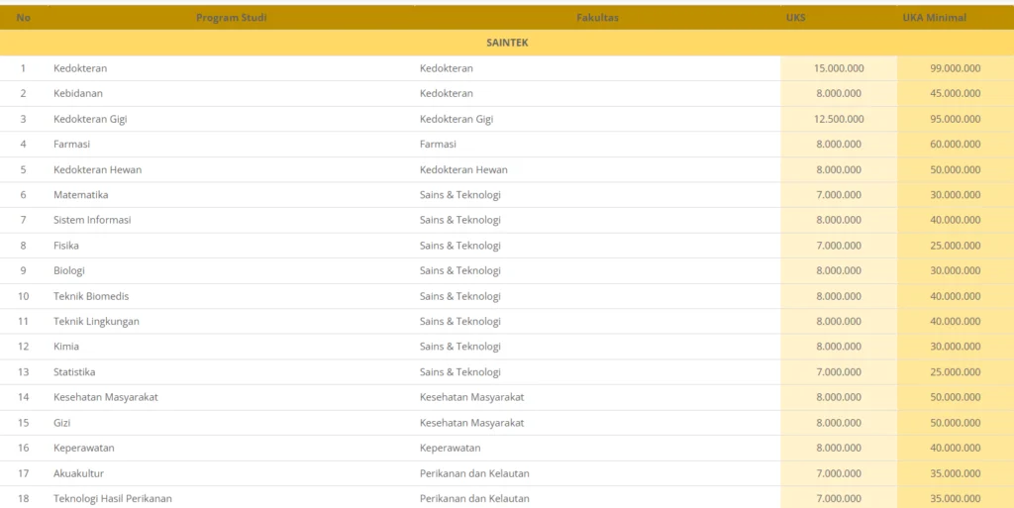Select the Teknik Biomedis program cell
This screenshot has height=508, width=1014.
[91, 296]
